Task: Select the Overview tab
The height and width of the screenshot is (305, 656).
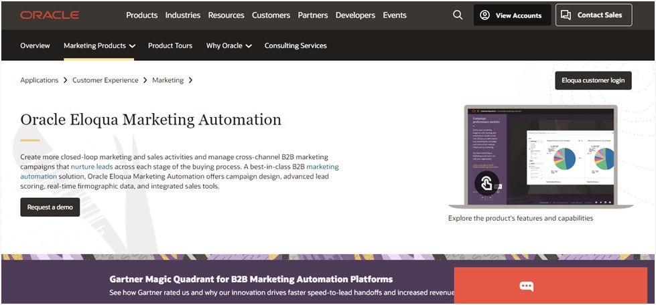Action: (x=35, y=45)
